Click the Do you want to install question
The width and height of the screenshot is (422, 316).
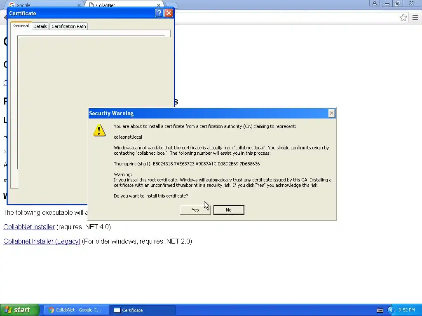(x=151, y=196)
